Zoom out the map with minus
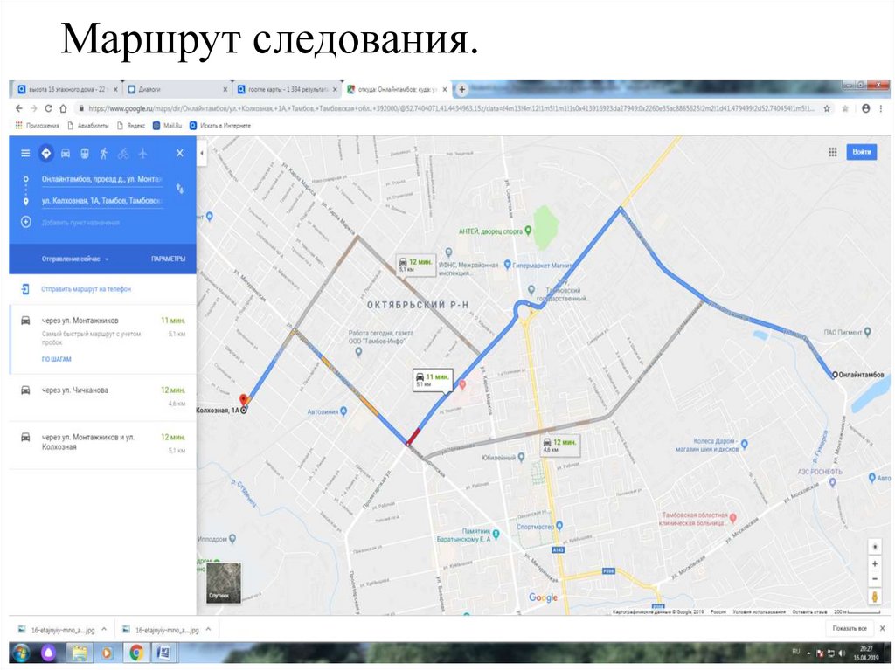Viewport: 895px width, 670px height. pos(874,578)
